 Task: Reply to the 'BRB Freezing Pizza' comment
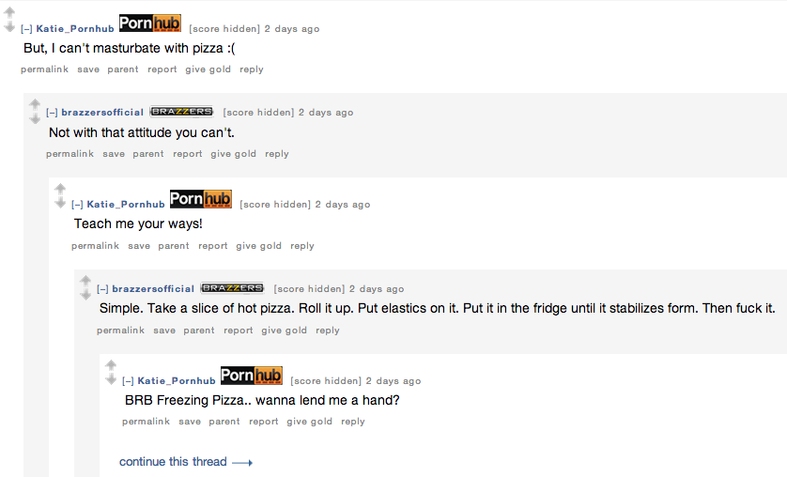353,422
